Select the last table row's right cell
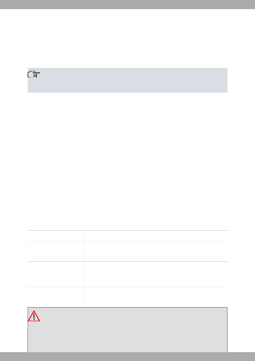The image size is (255, 361). coord(156,295)
